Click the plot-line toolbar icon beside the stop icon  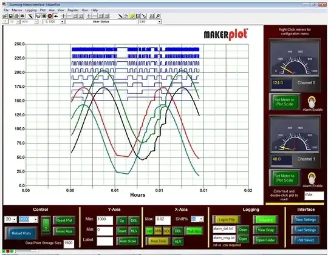38,16
